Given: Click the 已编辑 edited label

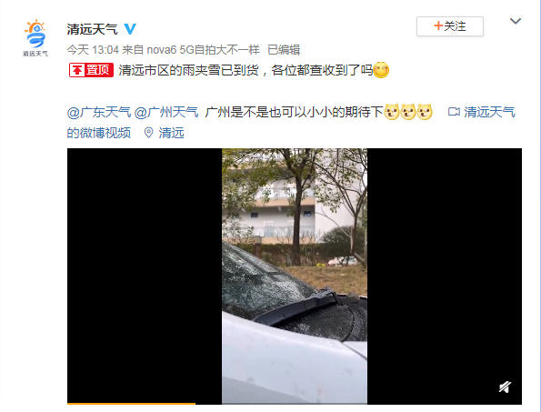Looking at the screenshot, I should [284, 50].
